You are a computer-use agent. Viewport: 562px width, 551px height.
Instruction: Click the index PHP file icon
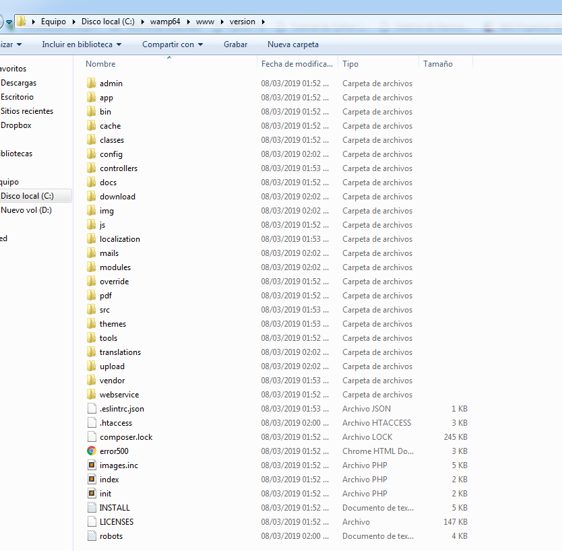click(92, 480)
